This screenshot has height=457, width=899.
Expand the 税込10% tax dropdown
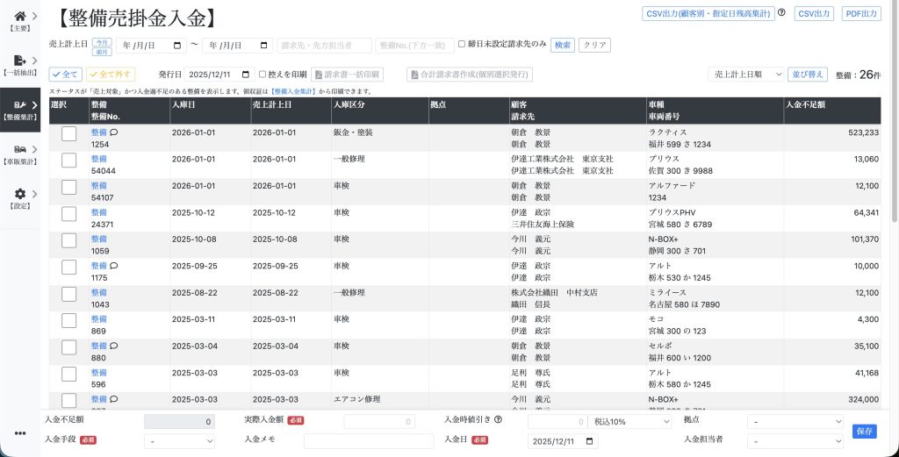[629, 421]
